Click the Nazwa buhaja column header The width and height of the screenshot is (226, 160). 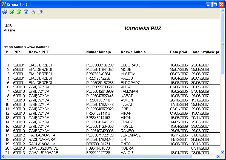(133, 52)
